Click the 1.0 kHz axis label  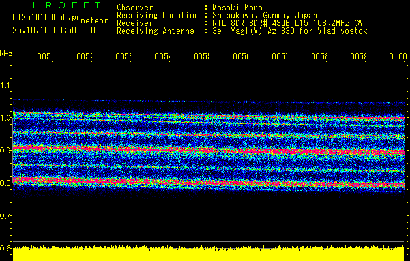(6, 118)
